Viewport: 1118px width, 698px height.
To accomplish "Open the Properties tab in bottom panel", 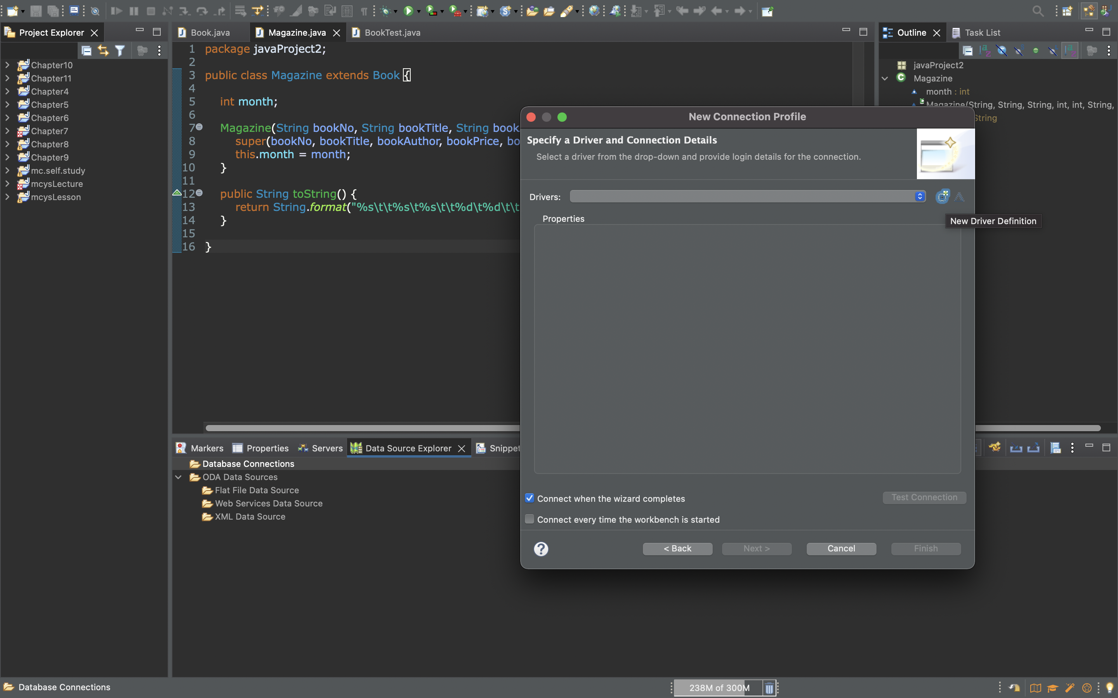I will point(260,448).
